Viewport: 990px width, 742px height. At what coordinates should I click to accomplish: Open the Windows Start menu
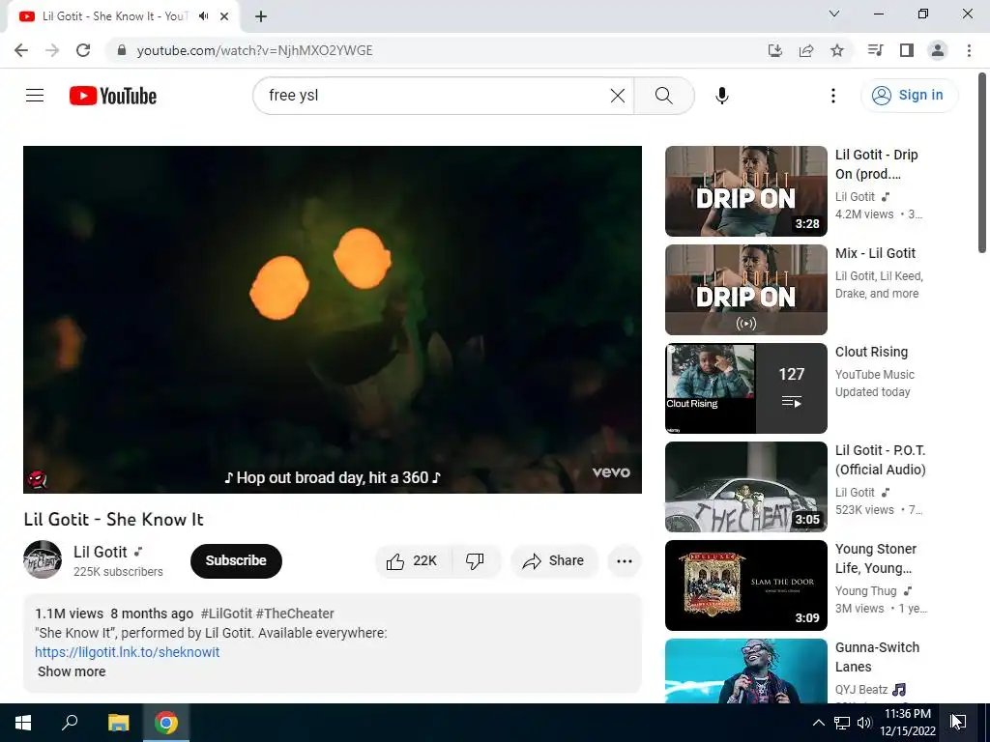23,723
